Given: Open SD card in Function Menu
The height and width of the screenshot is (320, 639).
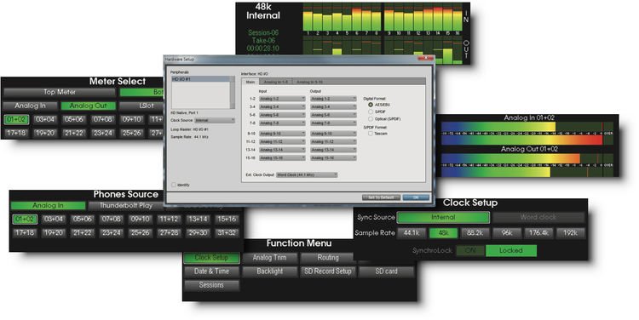Looking at the screenshot, I should 386,271.
